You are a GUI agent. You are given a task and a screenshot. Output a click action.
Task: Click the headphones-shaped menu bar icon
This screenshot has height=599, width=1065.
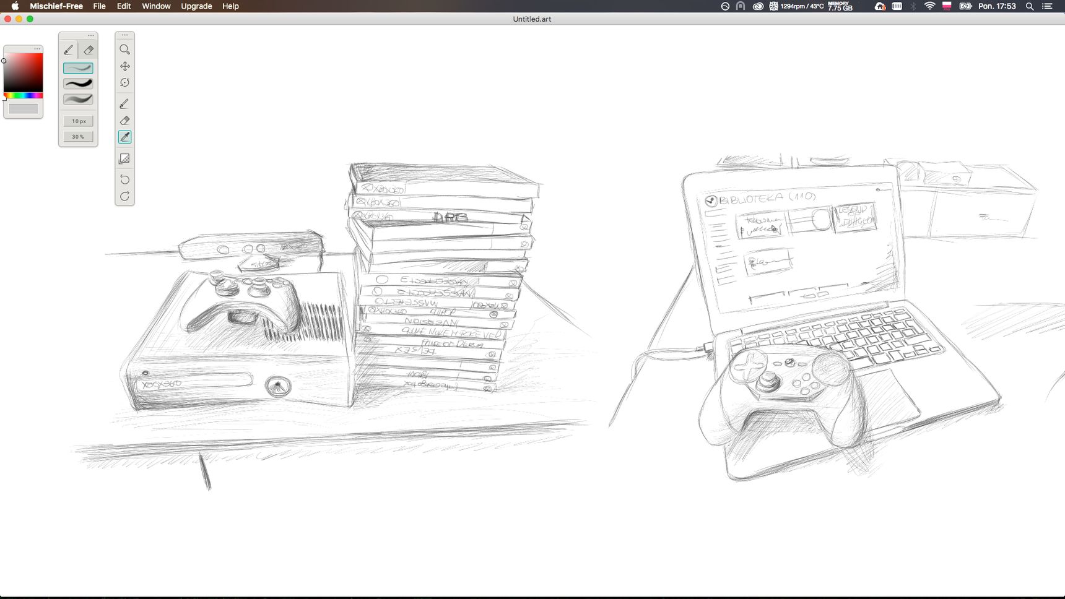pos(741,6)
